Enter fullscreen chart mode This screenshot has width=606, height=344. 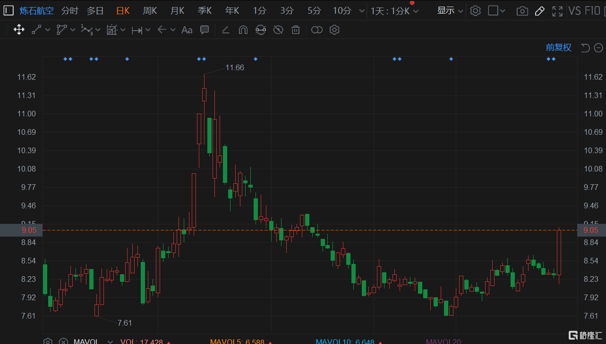pyautogui.click(x=557, y=11)
